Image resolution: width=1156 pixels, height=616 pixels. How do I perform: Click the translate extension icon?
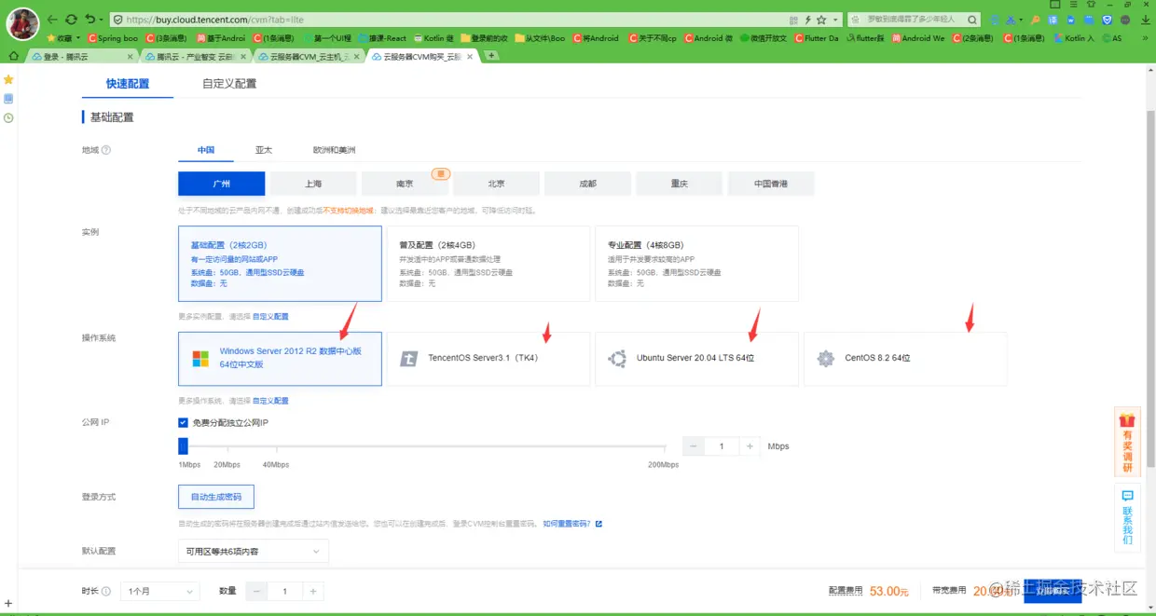(x=1053, y=20)
